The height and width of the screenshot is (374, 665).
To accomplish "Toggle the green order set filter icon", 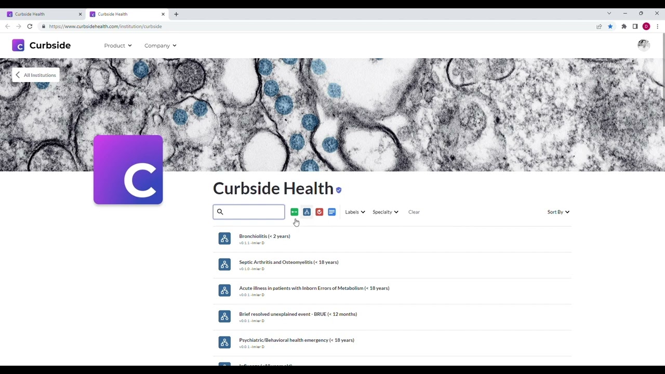I will 294,212.
